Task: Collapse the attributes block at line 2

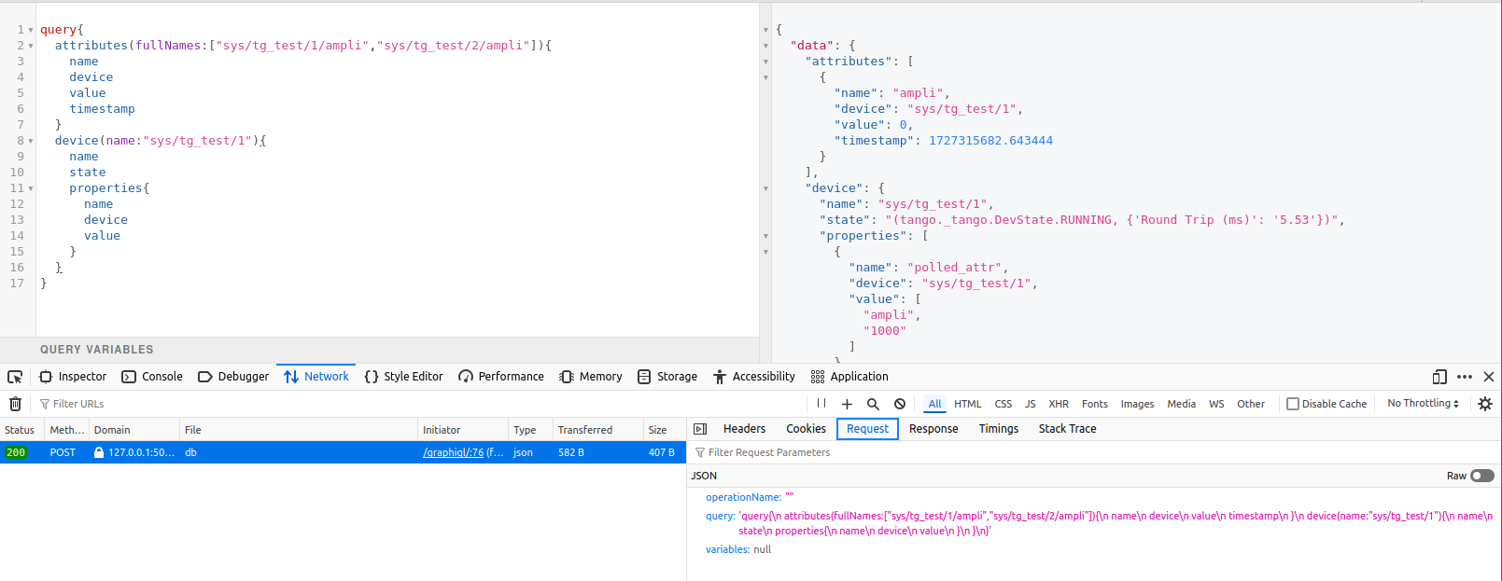Action: coord(31,46)
